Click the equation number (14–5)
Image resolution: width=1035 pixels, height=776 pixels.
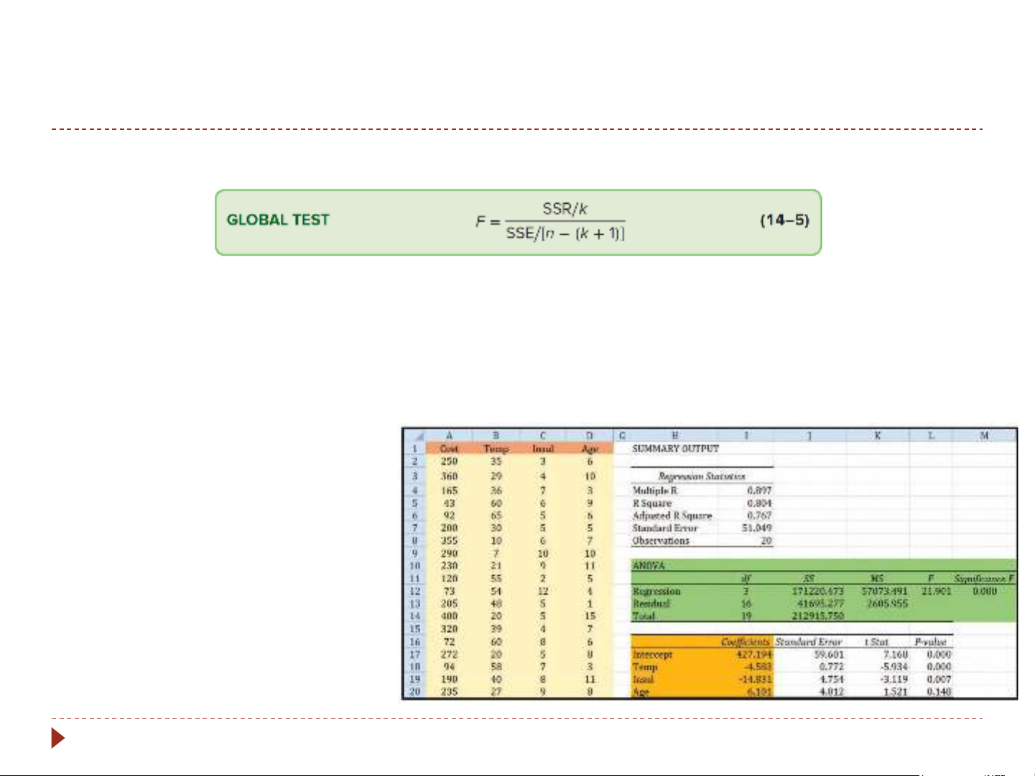click(x=784, y=220)
